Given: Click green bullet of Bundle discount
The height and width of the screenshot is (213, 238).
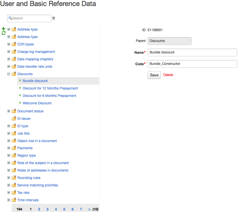Looking at the screenshot, I should tap(20, 80).
